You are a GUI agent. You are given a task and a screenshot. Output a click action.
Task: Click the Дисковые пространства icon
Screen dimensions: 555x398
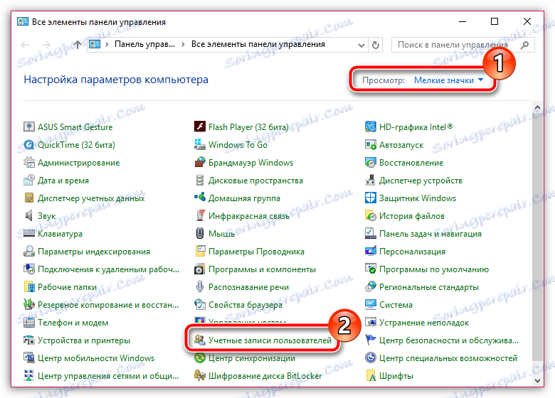coord(200,181)
